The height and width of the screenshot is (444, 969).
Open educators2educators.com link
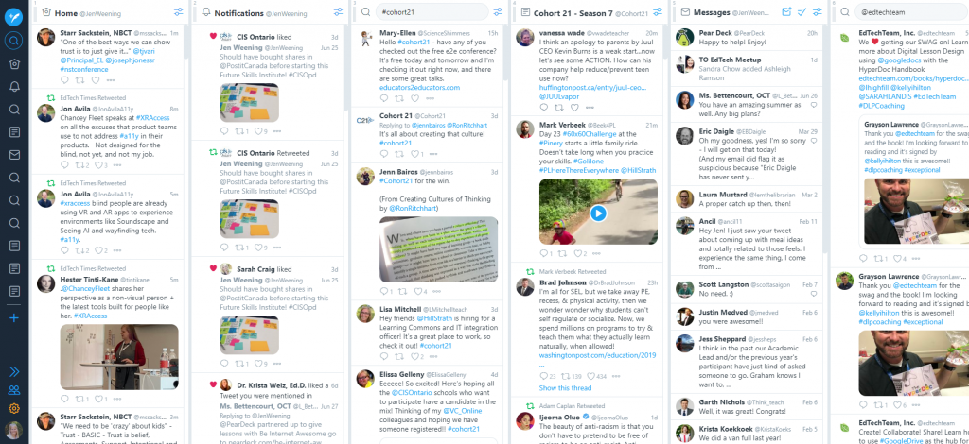(419, 88)
